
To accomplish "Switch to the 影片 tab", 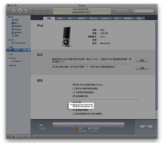I will [70, 18].
